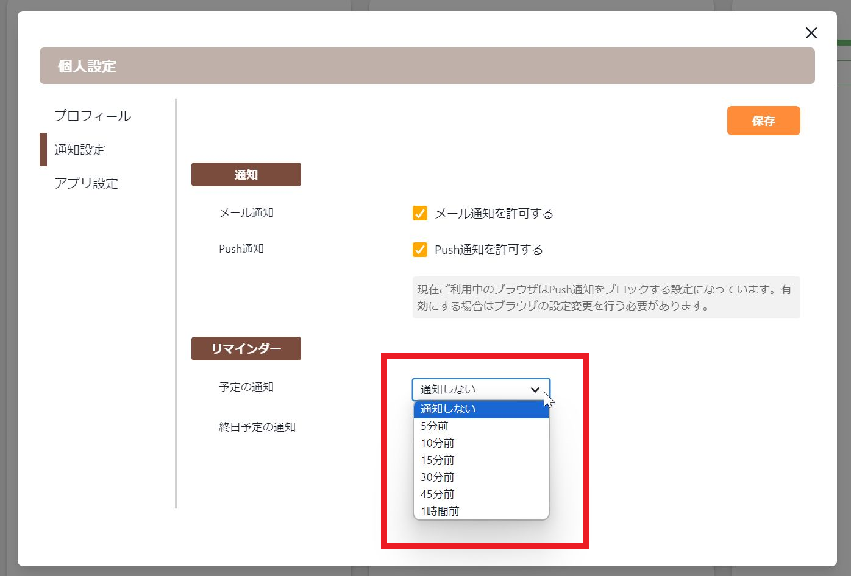Click the Push notification blocked warning message
Viewport: 851px width, 576px height.
[605, 297]
